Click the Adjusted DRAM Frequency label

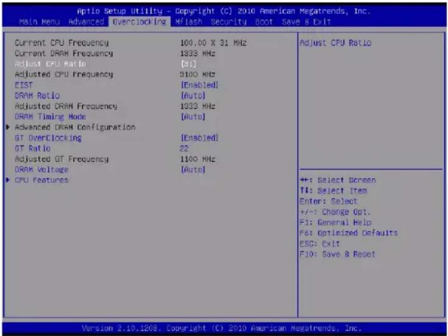[66, 106]
